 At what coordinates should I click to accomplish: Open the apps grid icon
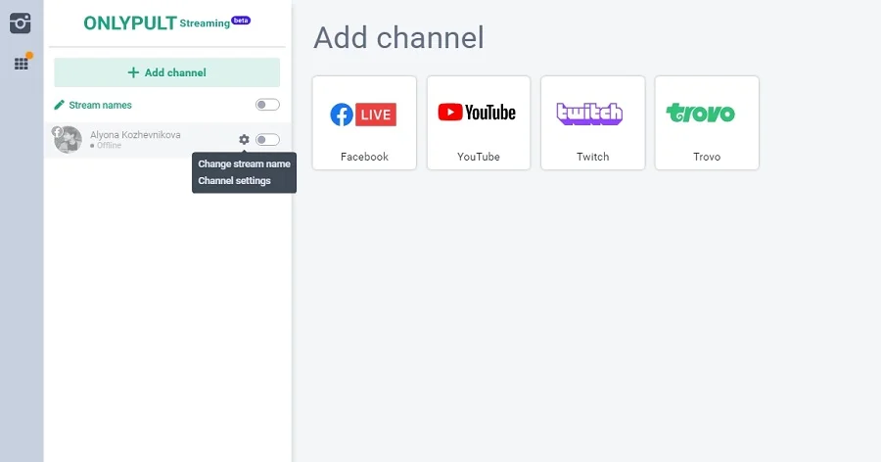21,64
